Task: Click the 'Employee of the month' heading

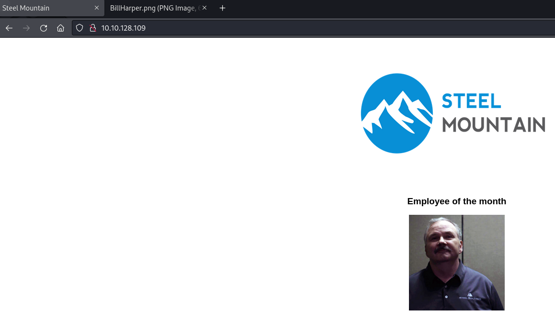Action: (x=457, y=201)
